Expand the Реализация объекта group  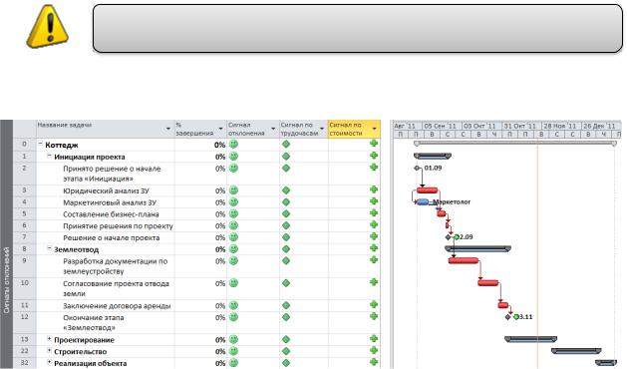[x=49, y=362]
